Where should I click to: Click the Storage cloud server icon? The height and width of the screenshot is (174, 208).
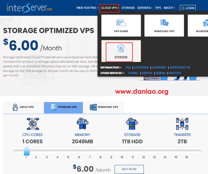pos(132,124)
